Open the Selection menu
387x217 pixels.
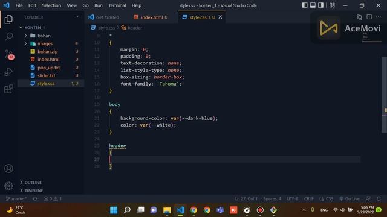[51, 5]
